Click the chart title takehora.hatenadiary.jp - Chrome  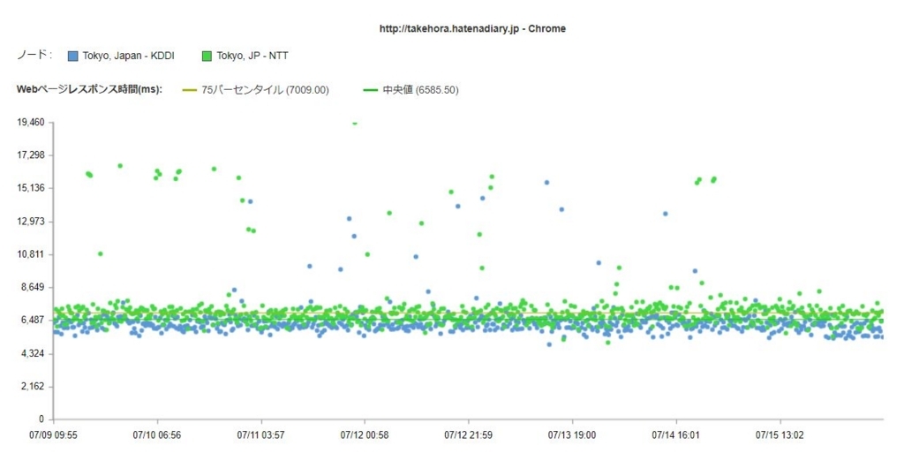click(x=472, y=28)
